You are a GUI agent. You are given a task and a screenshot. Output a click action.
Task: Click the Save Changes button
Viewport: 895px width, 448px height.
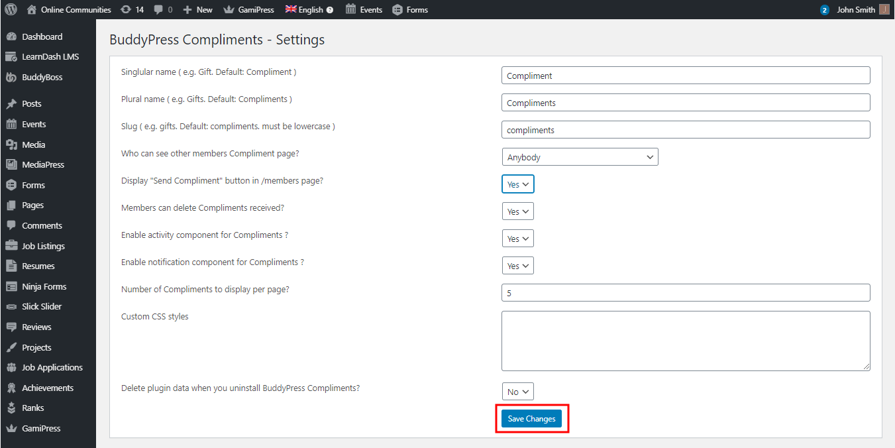pyautogui.click(x=531, y=419)
